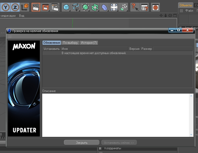Screen dimensions: 198x153
Task: Click Objects panel dotted grip icon
Action: click(181, 11)
